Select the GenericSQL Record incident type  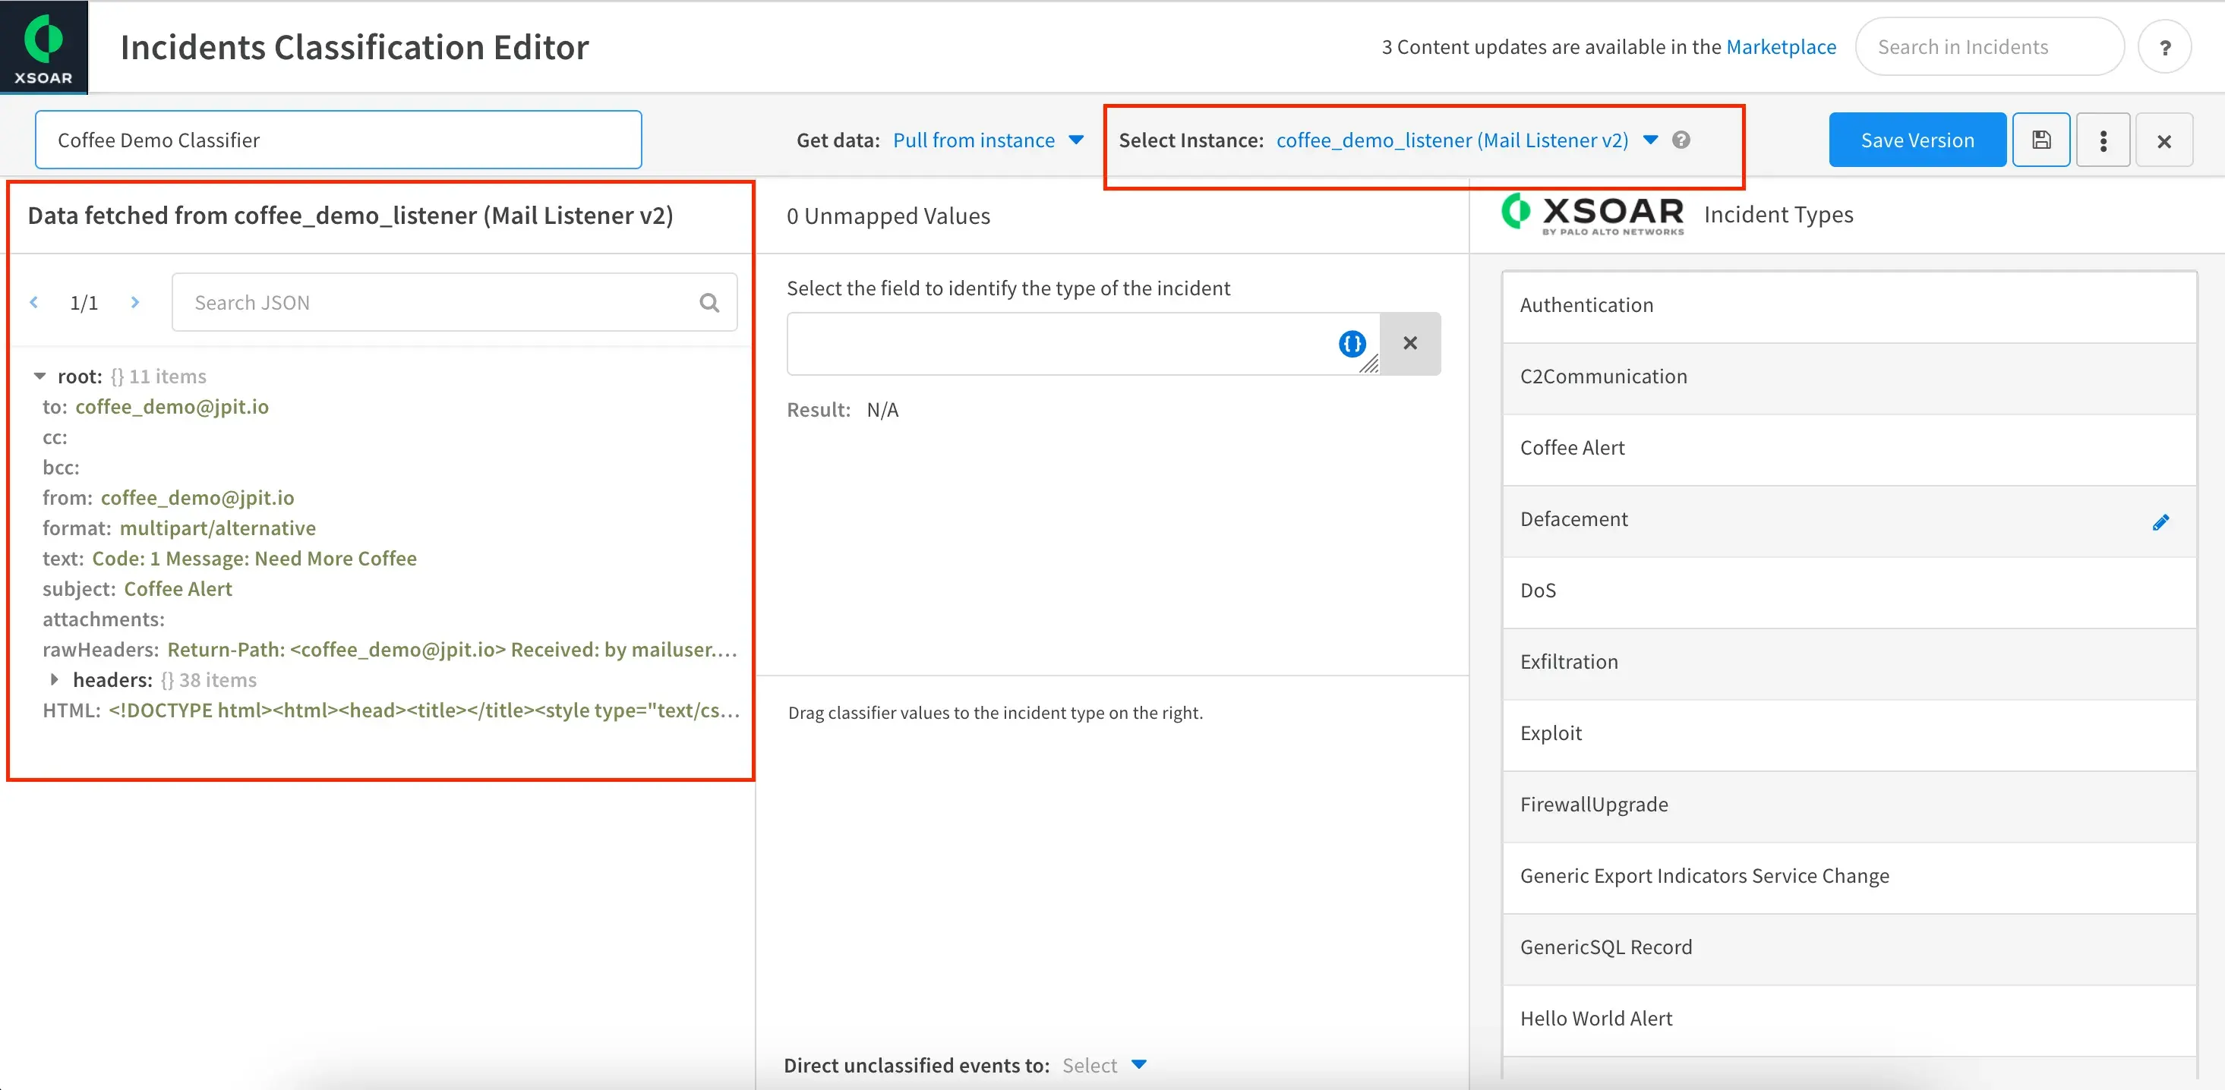click(1849, 949)
